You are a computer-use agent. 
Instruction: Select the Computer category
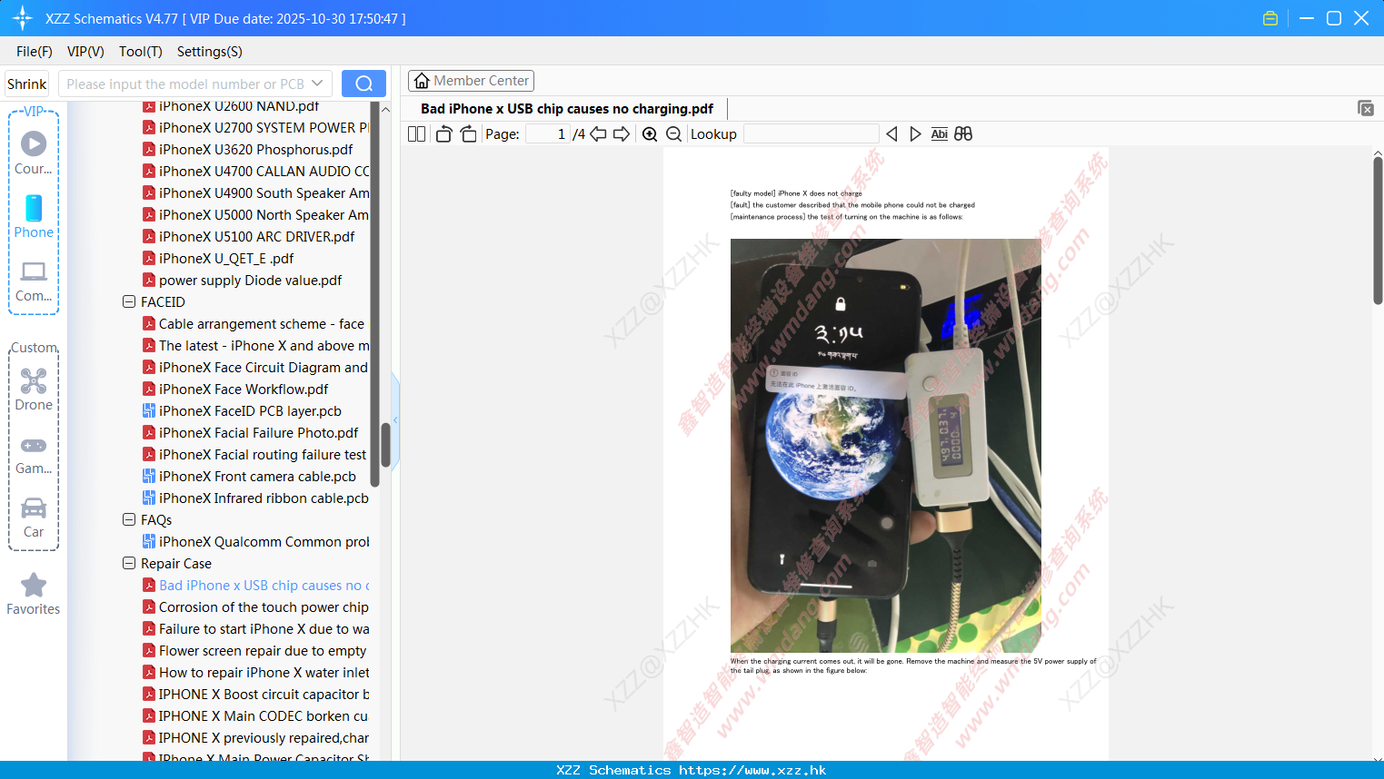coord(34,281)
